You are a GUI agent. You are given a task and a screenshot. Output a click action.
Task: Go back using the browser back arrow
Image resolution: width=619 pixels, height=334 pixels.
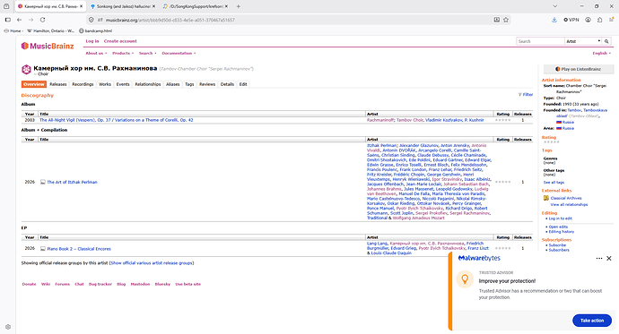19,20
